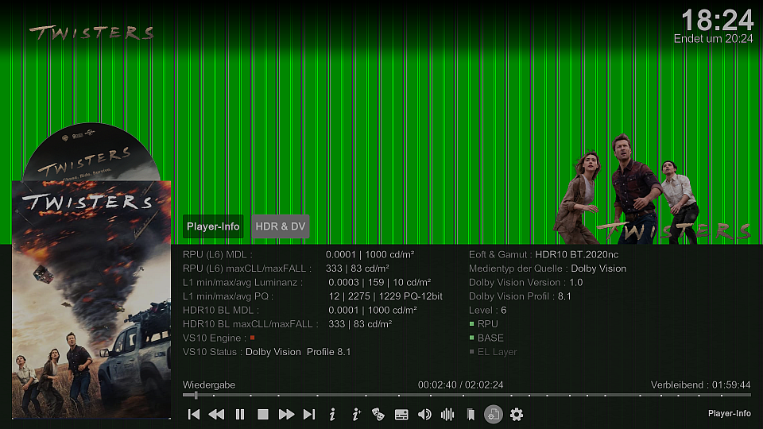Click the '00:02:40 / 02:02:24' time

click(460, 385)
